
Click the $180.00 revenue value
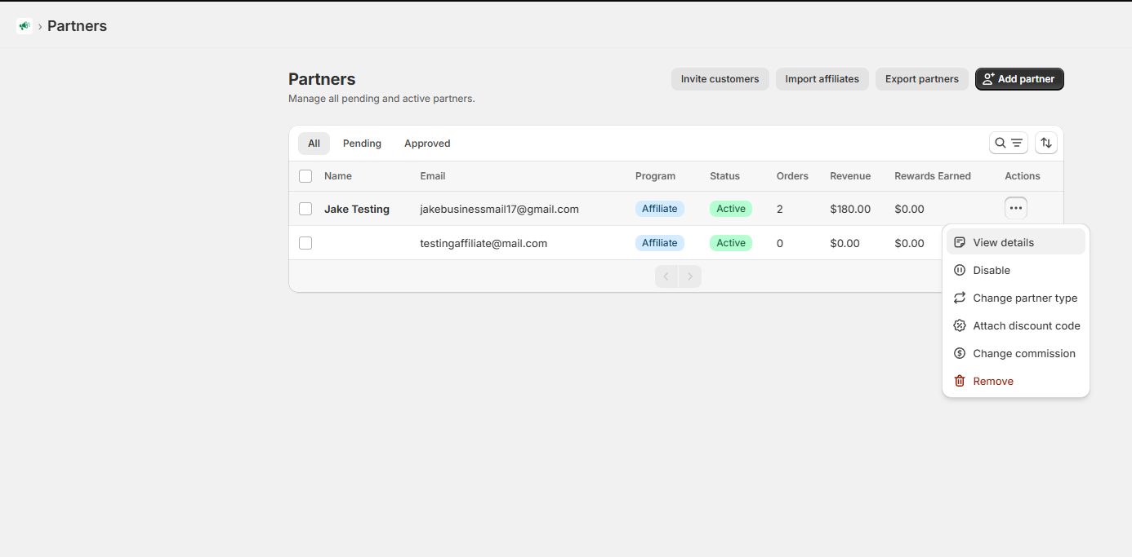(x=850, y=209)
